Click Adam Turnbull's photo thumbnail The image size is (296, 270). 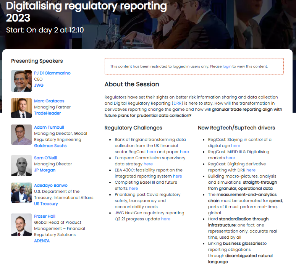coord(21,135)
